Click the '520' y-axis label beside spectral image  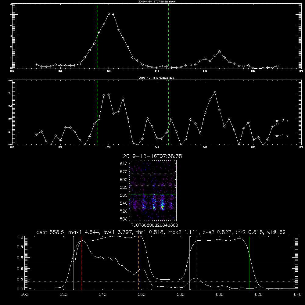coord(124,211)
